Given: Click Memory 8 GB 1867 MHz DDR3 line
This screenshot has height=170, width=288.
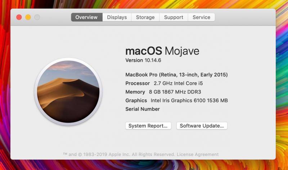Looking at the screenshot, I should [x=163, y=92].
